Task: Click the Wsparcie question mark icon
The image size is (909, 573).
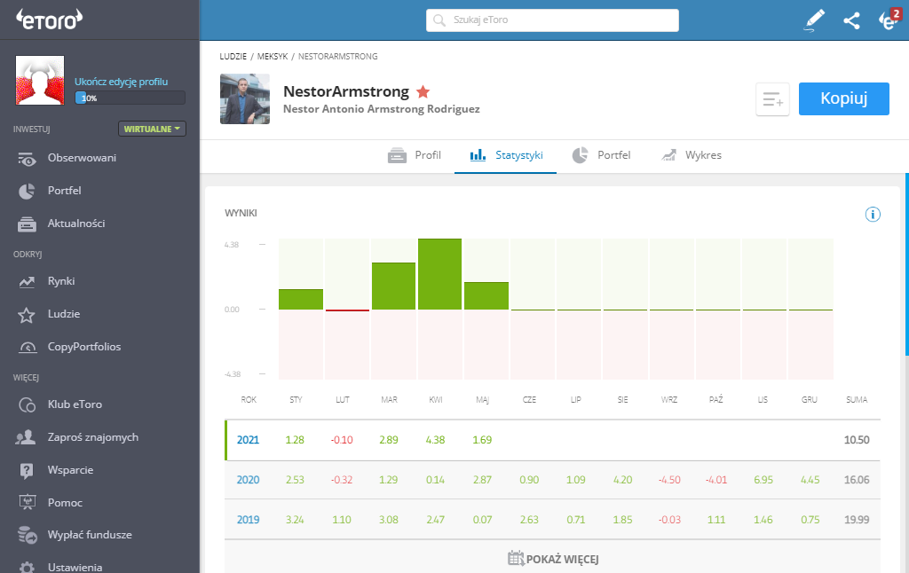Action: (x=27, y=470)
